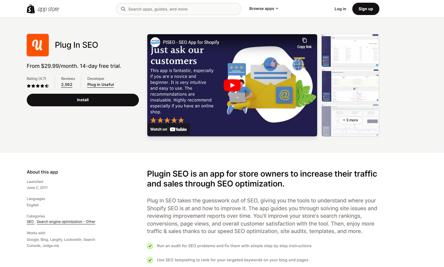Click the PISEO video title link

191,42
